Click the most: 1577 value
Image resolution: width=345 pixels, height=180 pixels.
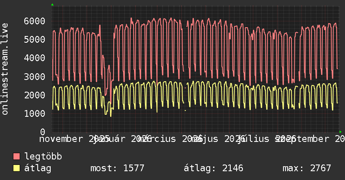pos(117,168)
